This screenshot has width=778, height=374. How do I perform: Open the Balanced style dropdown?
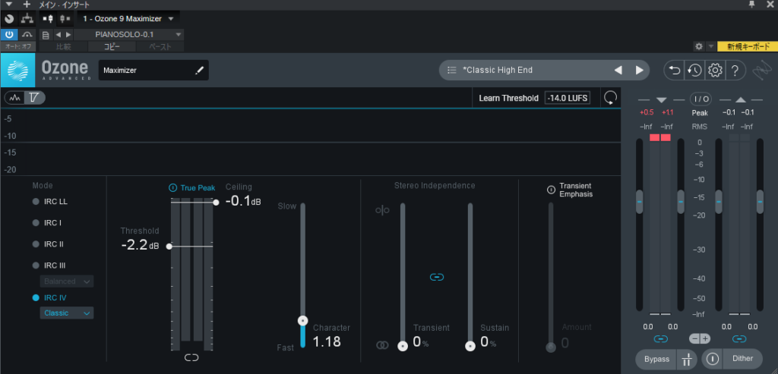[67, 281]
